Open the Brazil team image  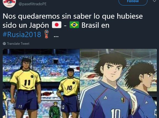coord(41,83)
